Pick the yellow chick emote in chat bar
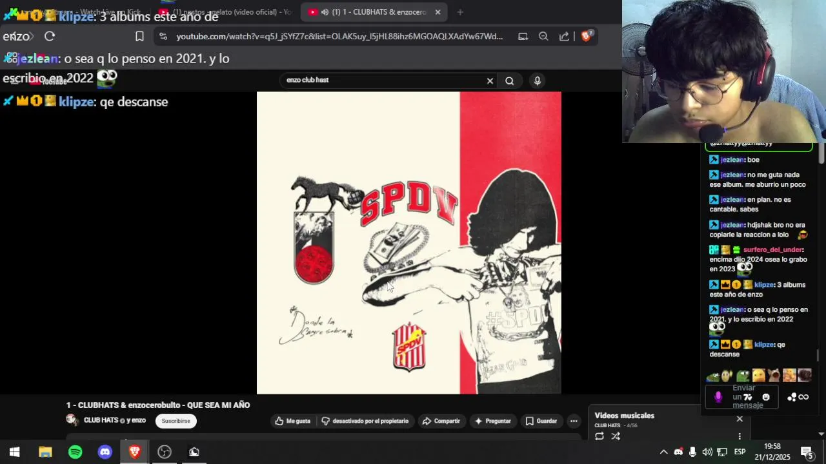This screenshot has width=826, height=464. tap(758, 376)
